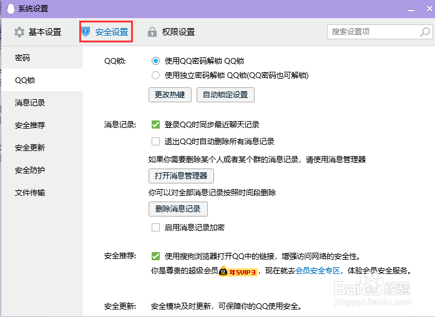Screen dimensions: 435x317
Task: Select 密码 in the sidebar
Action: (x=42, y=57)
